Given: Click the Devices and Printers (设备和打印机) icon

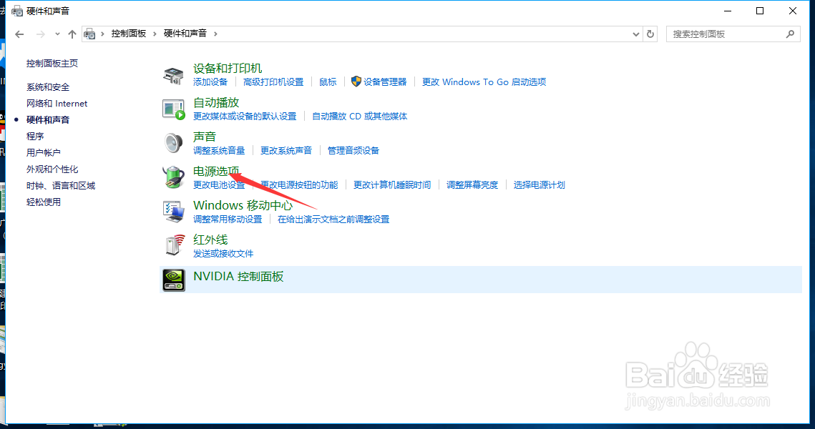Looking at the screenshot, I should [173, 72].
